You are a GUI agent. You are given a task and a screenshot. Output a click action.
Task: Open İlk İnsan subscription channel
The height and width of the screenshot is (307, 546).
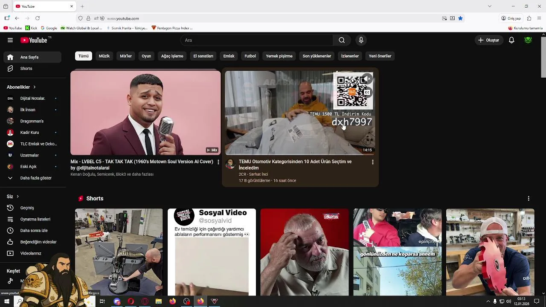[32, 110]
